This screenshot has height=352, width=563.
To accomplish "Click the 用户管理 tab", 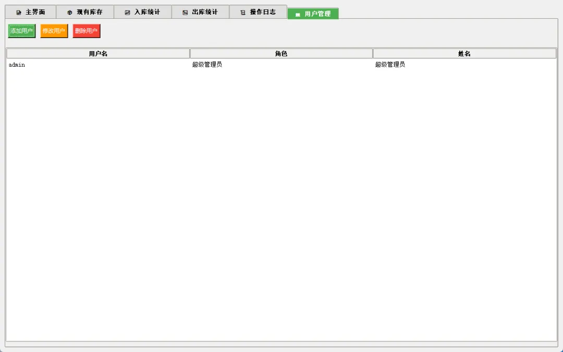I will point(313,14).
